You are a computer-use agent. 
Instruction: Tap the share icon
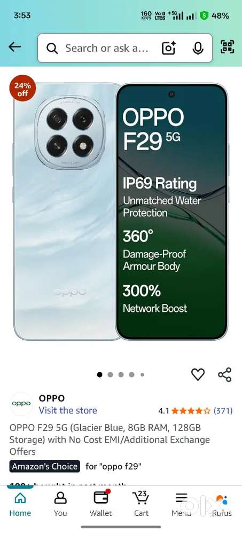[225, 374]
